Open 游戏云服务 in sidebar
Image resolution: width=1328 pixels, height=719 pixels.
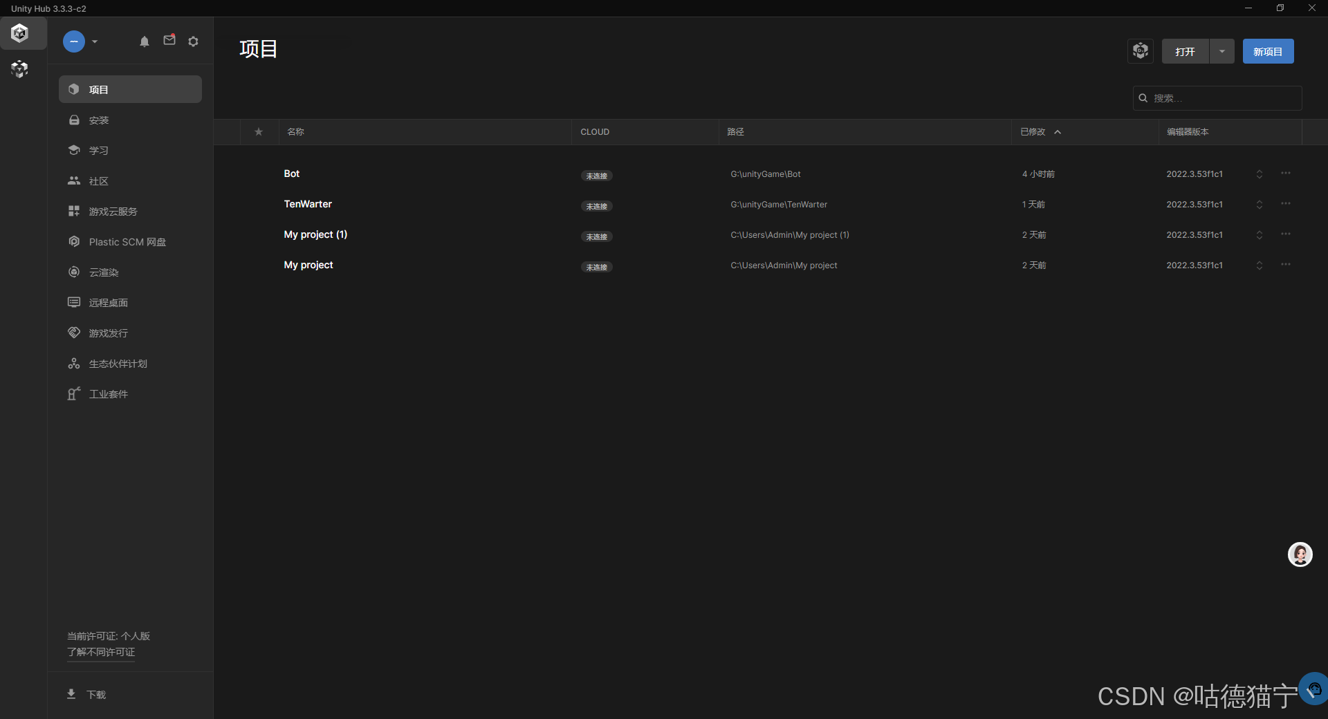tap(130, 212)
